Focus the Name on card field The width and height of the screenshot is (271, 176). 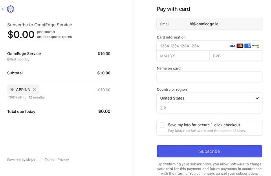click(x=209, y=77)
